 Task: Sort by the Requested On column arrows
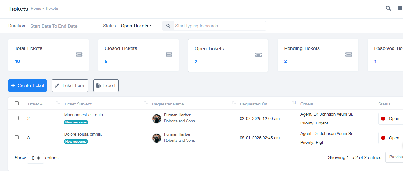click(294, 103)
